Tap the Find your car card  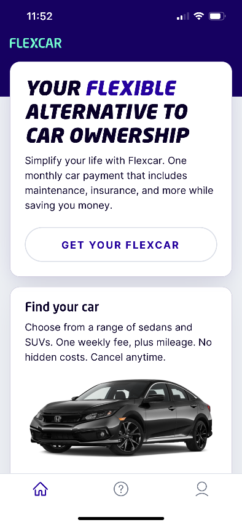pyautogui.click(x=121, y=380)
